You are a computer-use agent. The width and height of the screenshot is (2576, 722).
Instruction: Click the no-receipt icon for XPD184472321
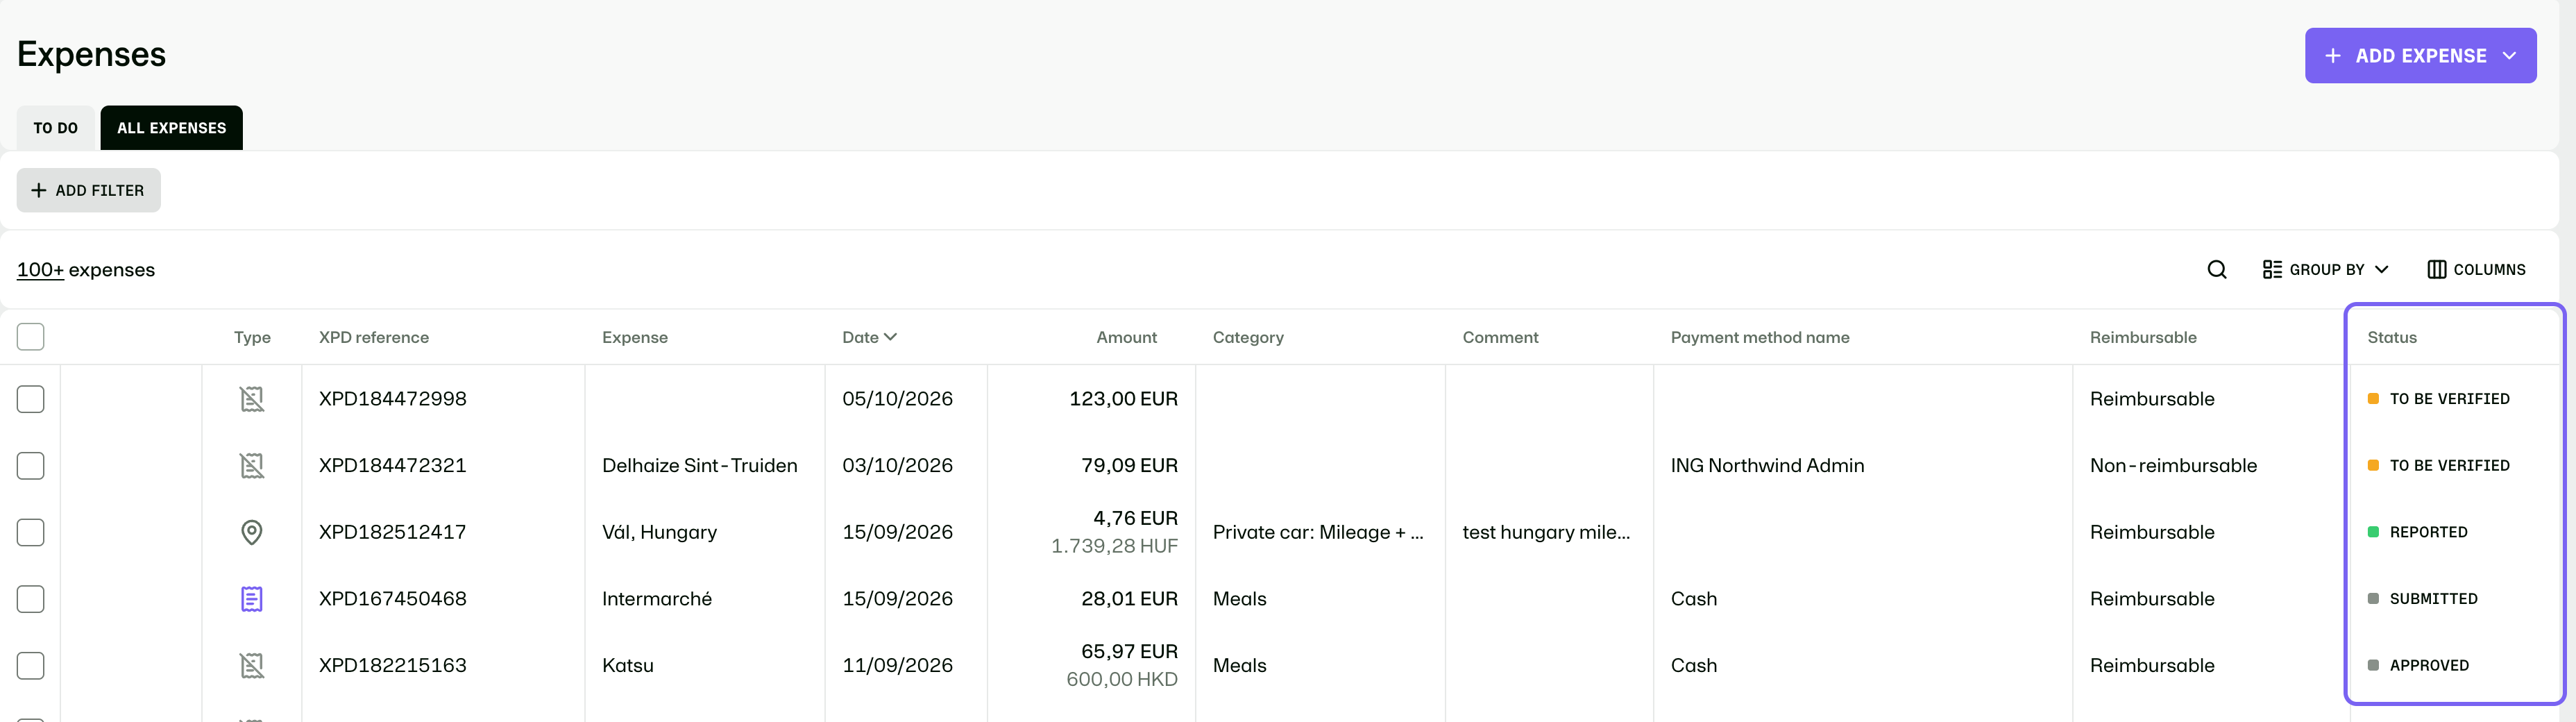[252, 466]
